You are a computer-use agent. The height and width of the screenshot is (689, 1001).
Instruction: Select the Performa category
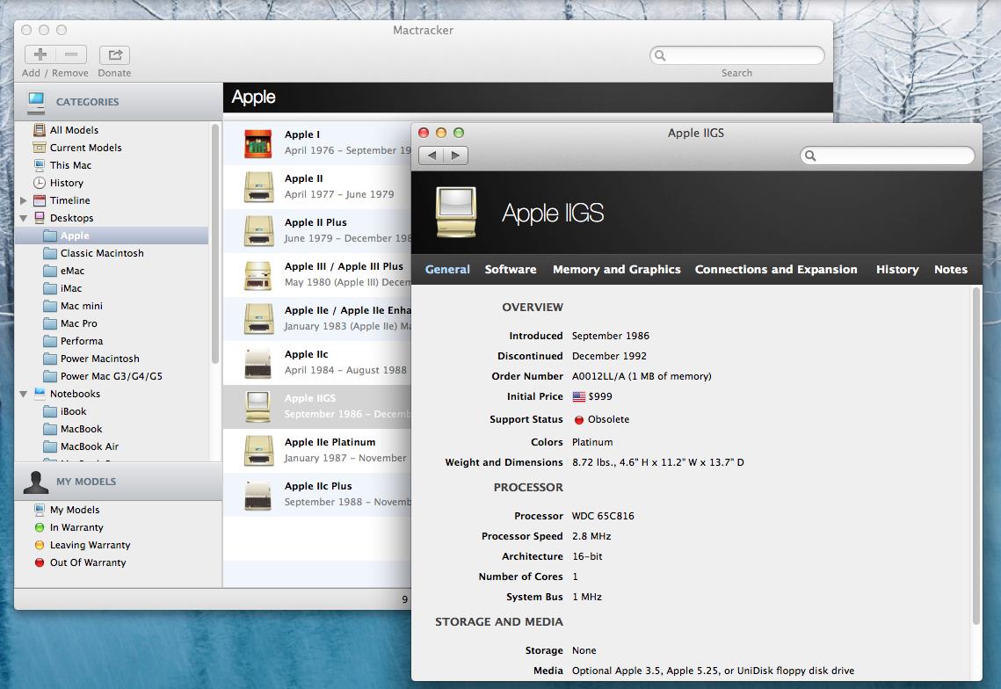[x=73, y=341]
